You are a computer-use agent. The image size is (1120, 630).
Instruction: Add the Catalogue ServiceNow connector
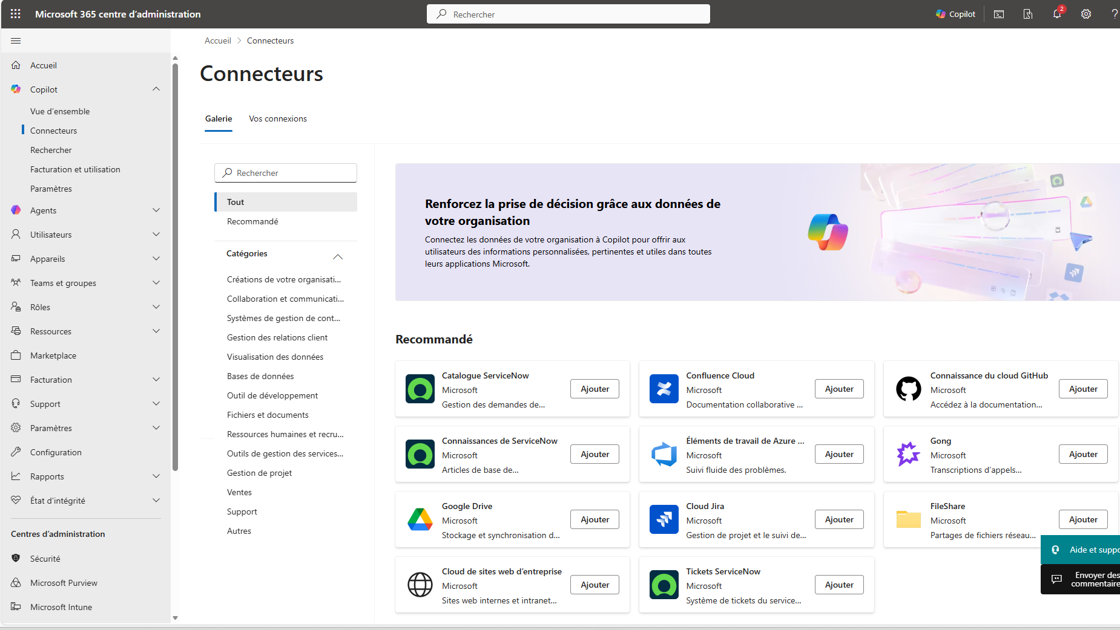pyautogui.click(x=595, y=389)
